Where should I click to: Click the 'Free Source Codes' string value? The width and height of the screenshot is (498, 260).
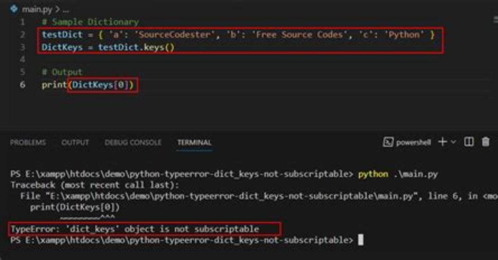pyautogui.click(x=300, y=35)
